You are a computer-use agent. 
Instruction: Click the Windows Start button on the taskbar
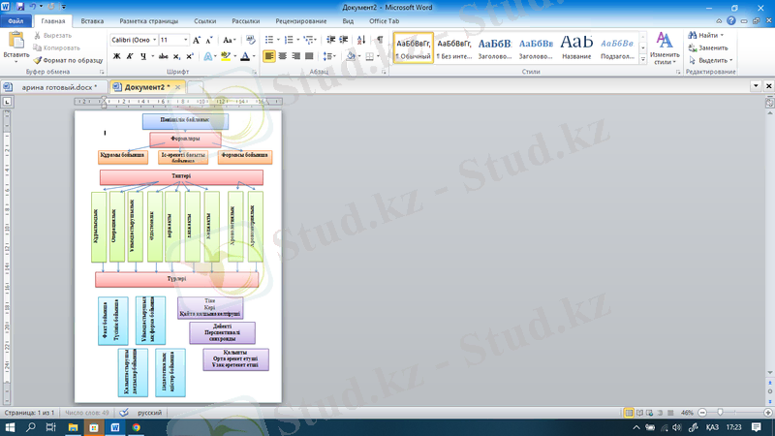[10, 426]
